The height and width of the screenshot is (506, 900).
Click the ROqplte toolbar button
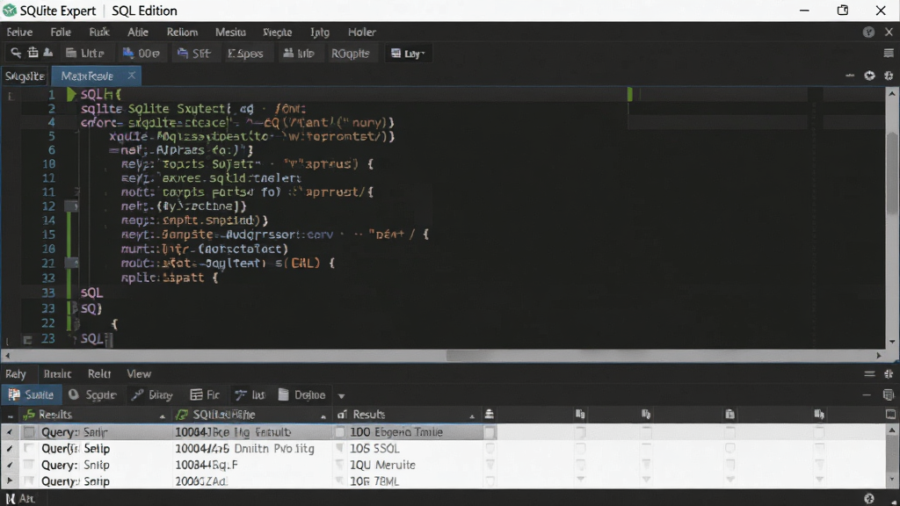coord(350,54)
